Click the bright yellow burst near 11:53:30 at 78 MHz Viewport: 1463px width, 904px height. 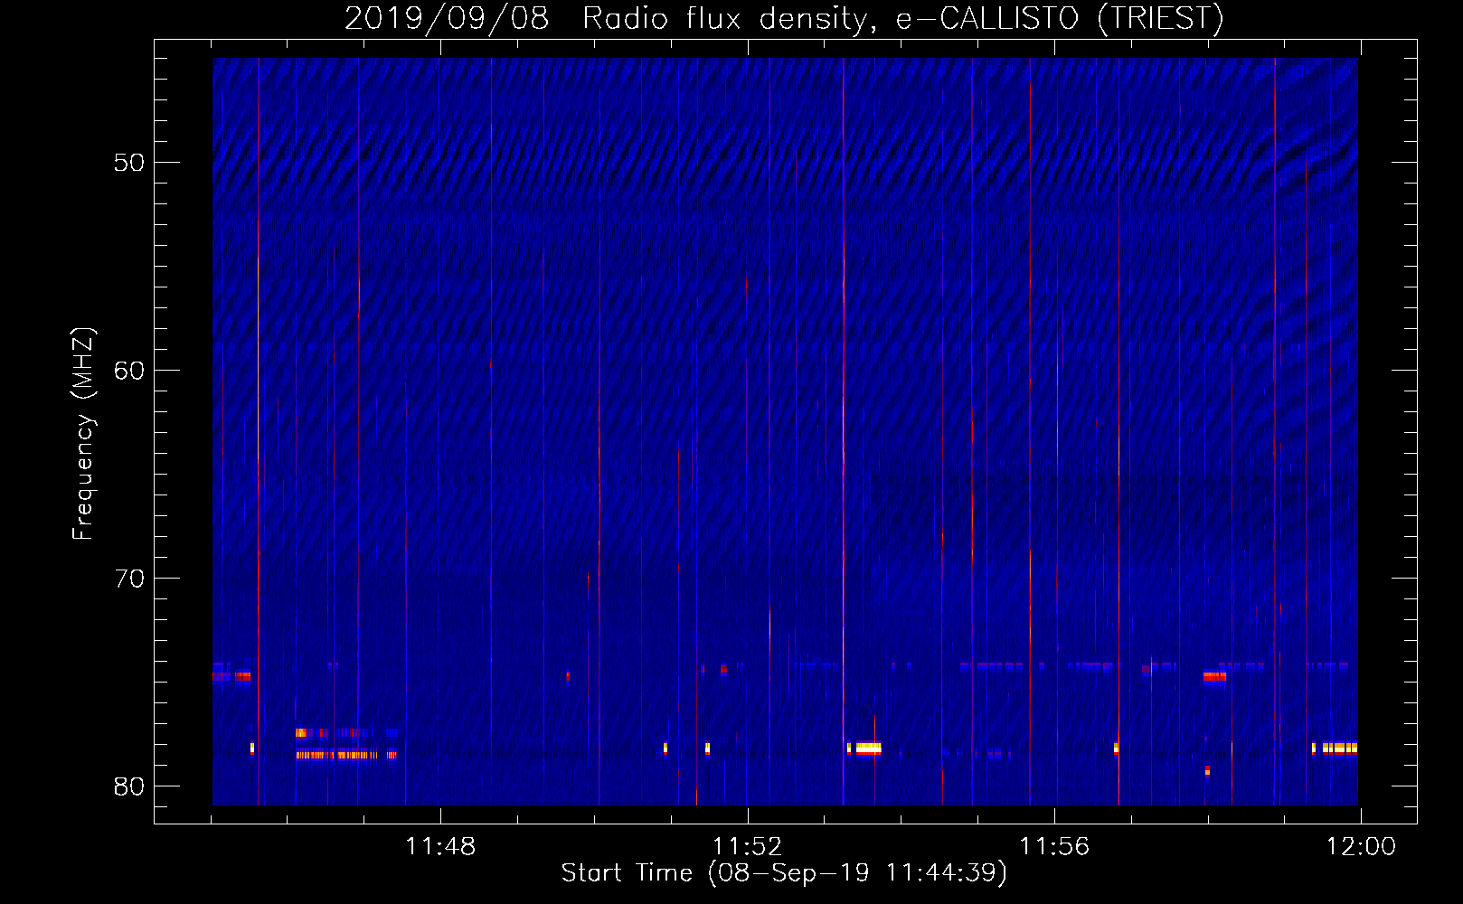(869, 749)
